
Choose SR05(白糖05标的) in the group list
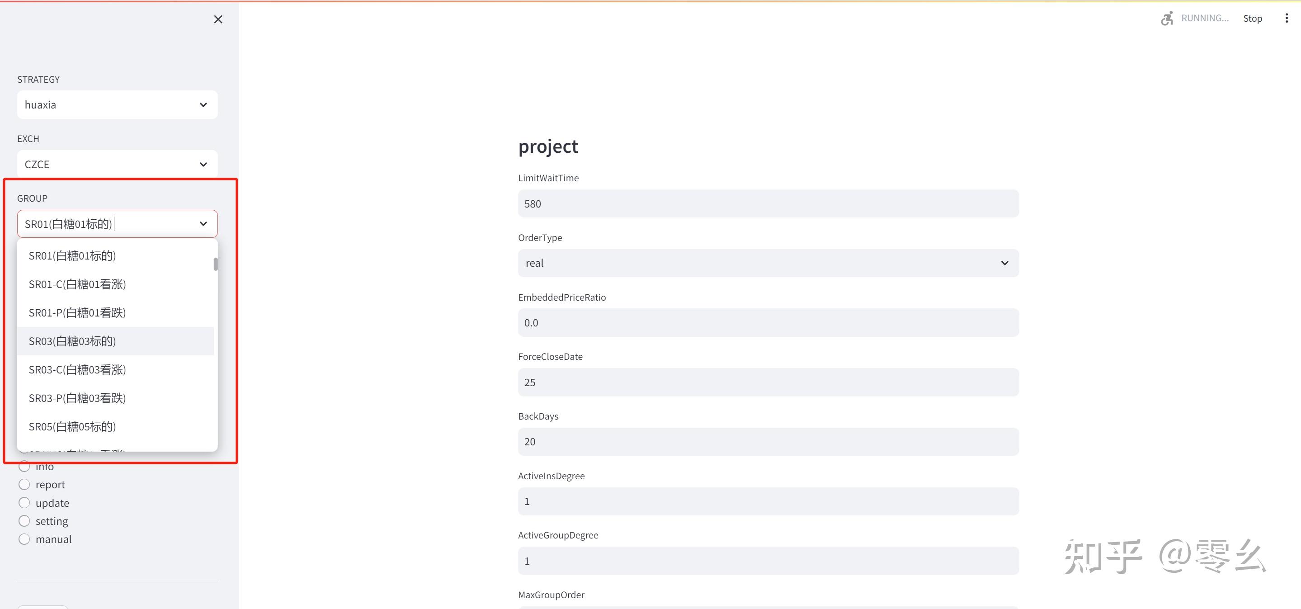72,427
